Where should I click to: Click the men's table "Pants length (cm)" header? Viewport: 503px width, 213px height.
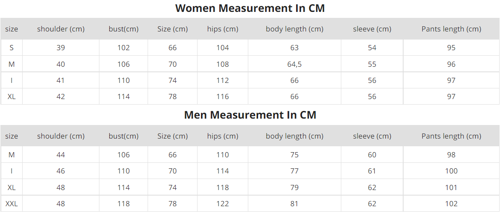pyautogui.click(x=451, y=136)
